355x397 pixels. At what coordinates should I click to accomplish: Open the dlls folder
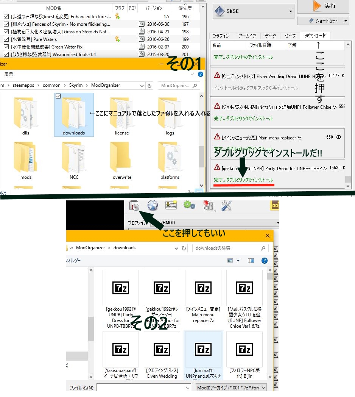coord(26,116)
